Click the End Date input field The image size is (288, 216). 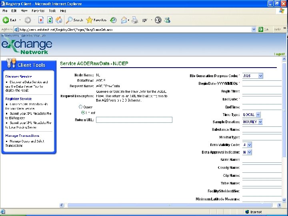[262, 99]
